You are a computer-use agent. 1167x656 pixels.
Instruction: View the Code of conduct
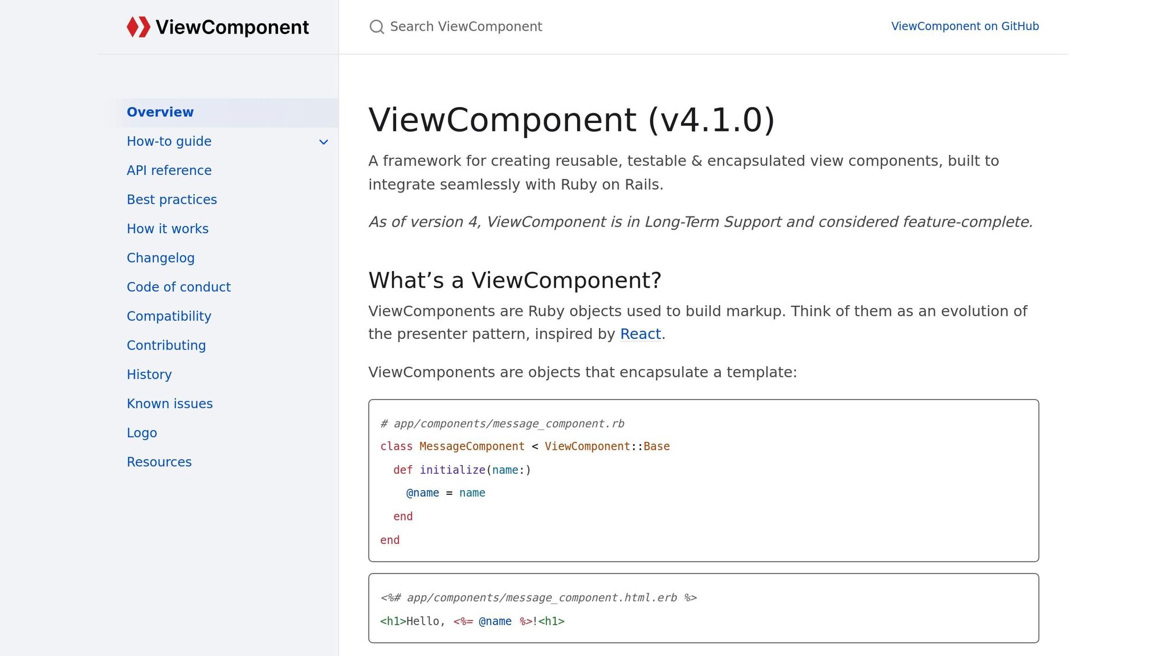pos(178,287)
